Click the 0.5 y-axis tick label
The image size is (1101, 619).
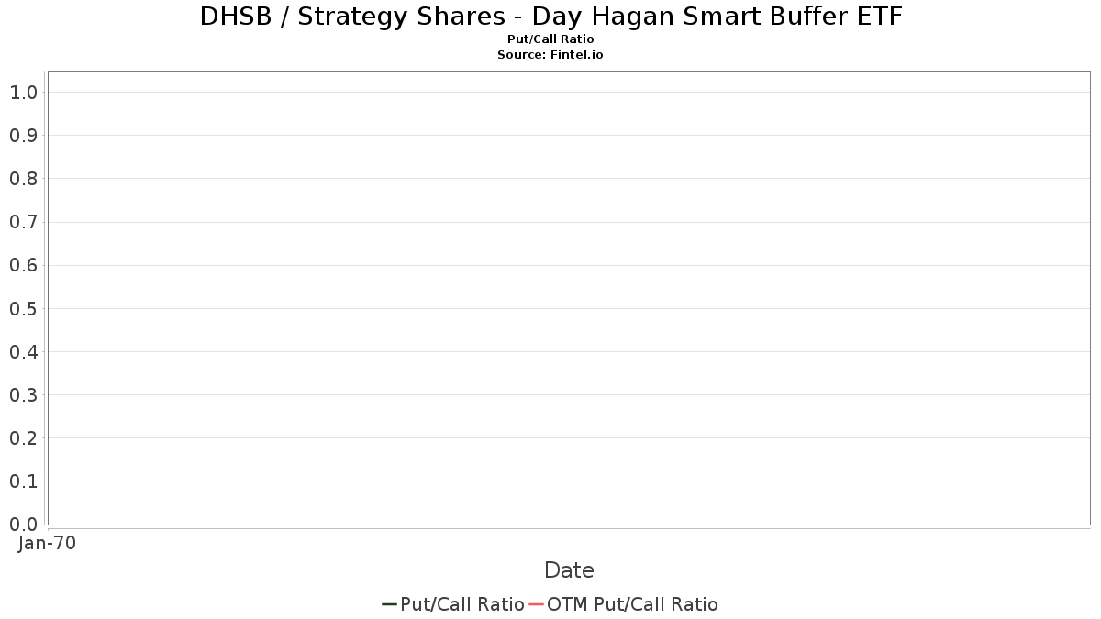click(x=24, y=309)
